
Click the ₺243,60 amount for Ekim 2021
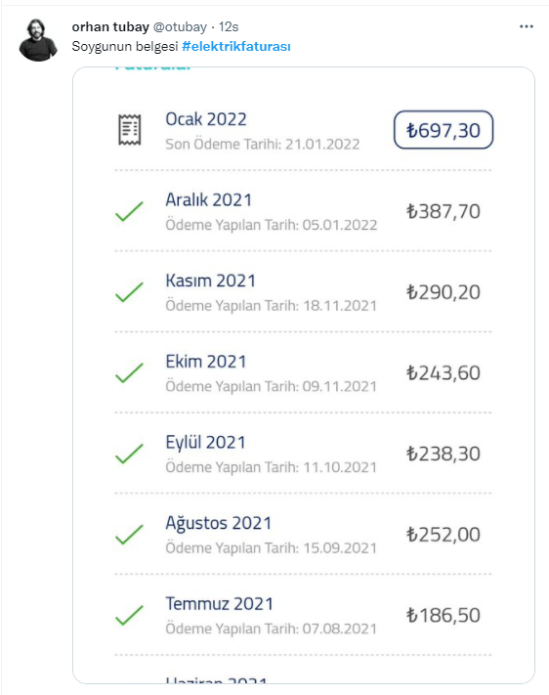[x=443, y=373]
